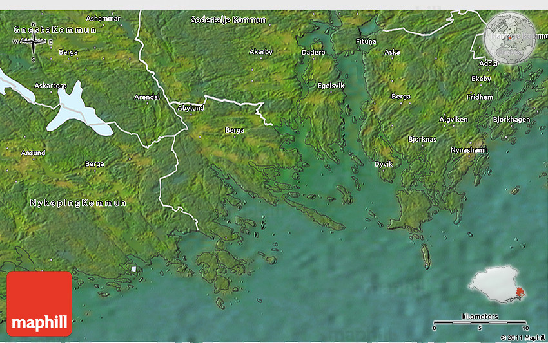The image size is (548, 343).
Task: Click the Bjorkhagen place label
Action: [511, 120]
